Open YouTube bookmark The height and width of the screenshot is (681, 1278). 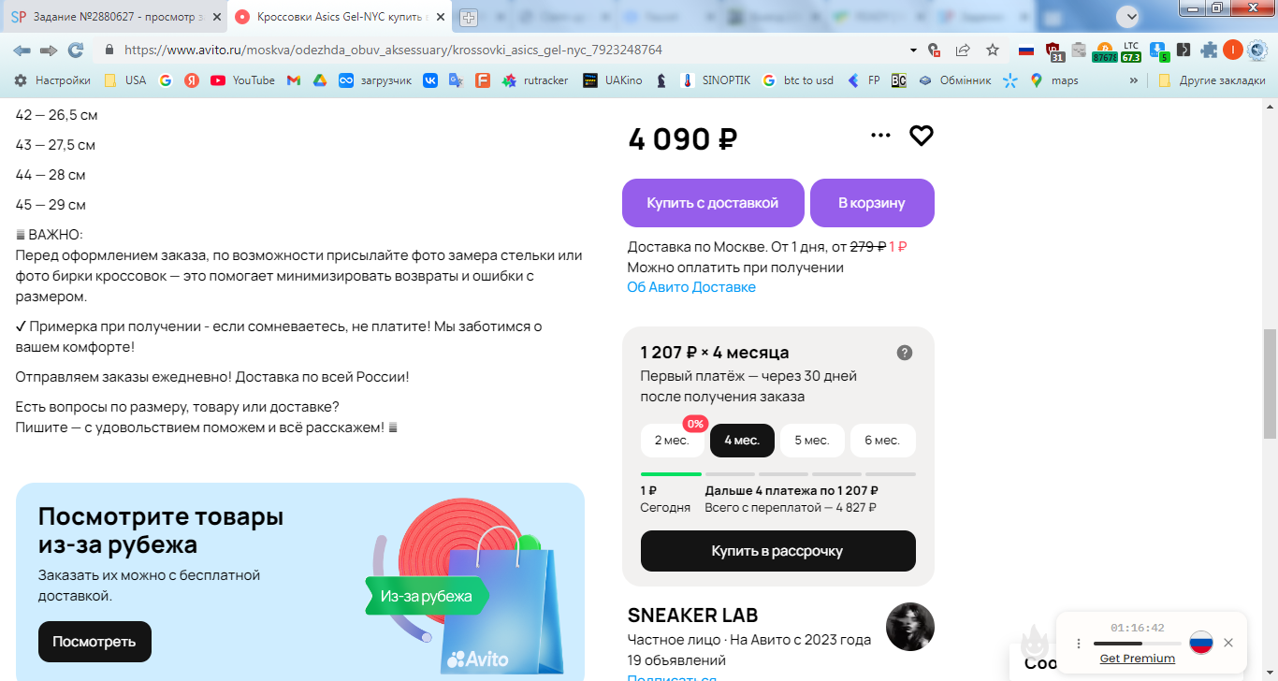pyautogui.click(x=242, y=80)
